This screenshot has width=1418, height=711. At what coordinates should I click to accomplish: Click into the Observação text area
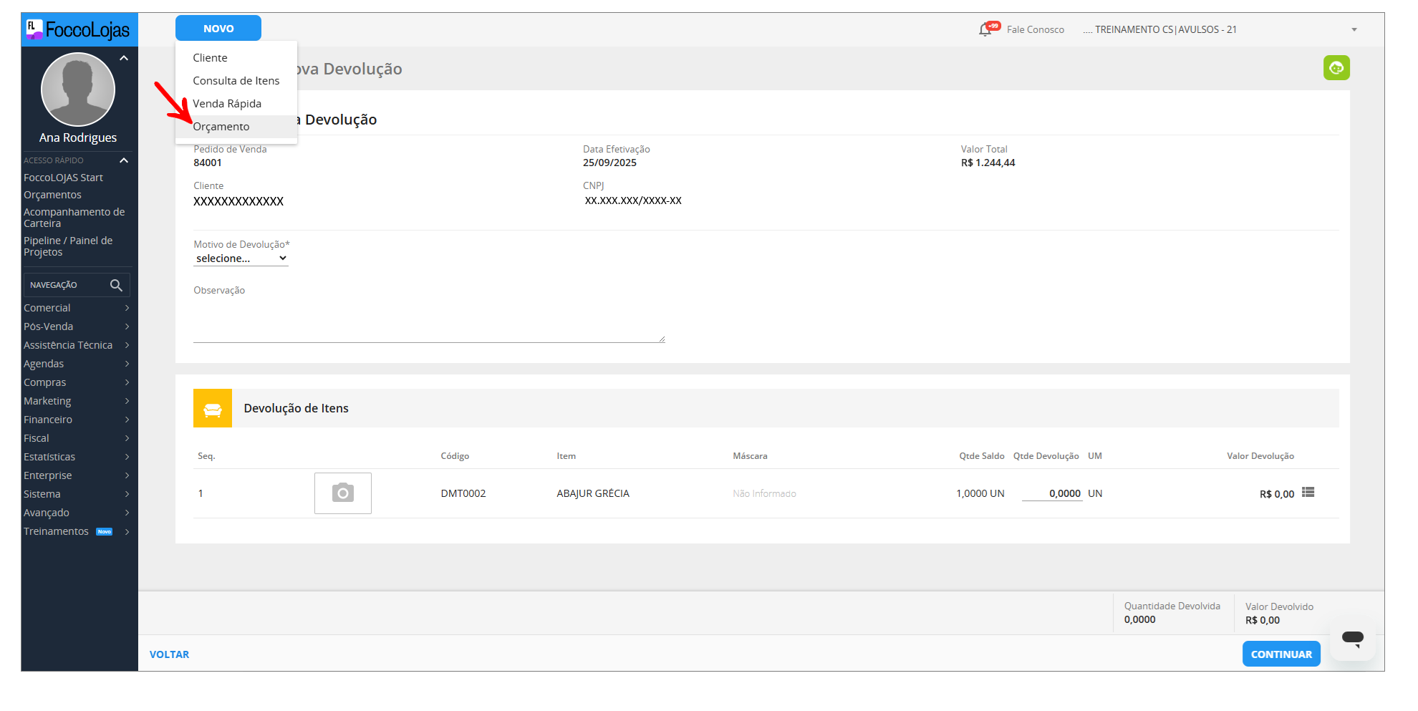click(x=429, y=320)
